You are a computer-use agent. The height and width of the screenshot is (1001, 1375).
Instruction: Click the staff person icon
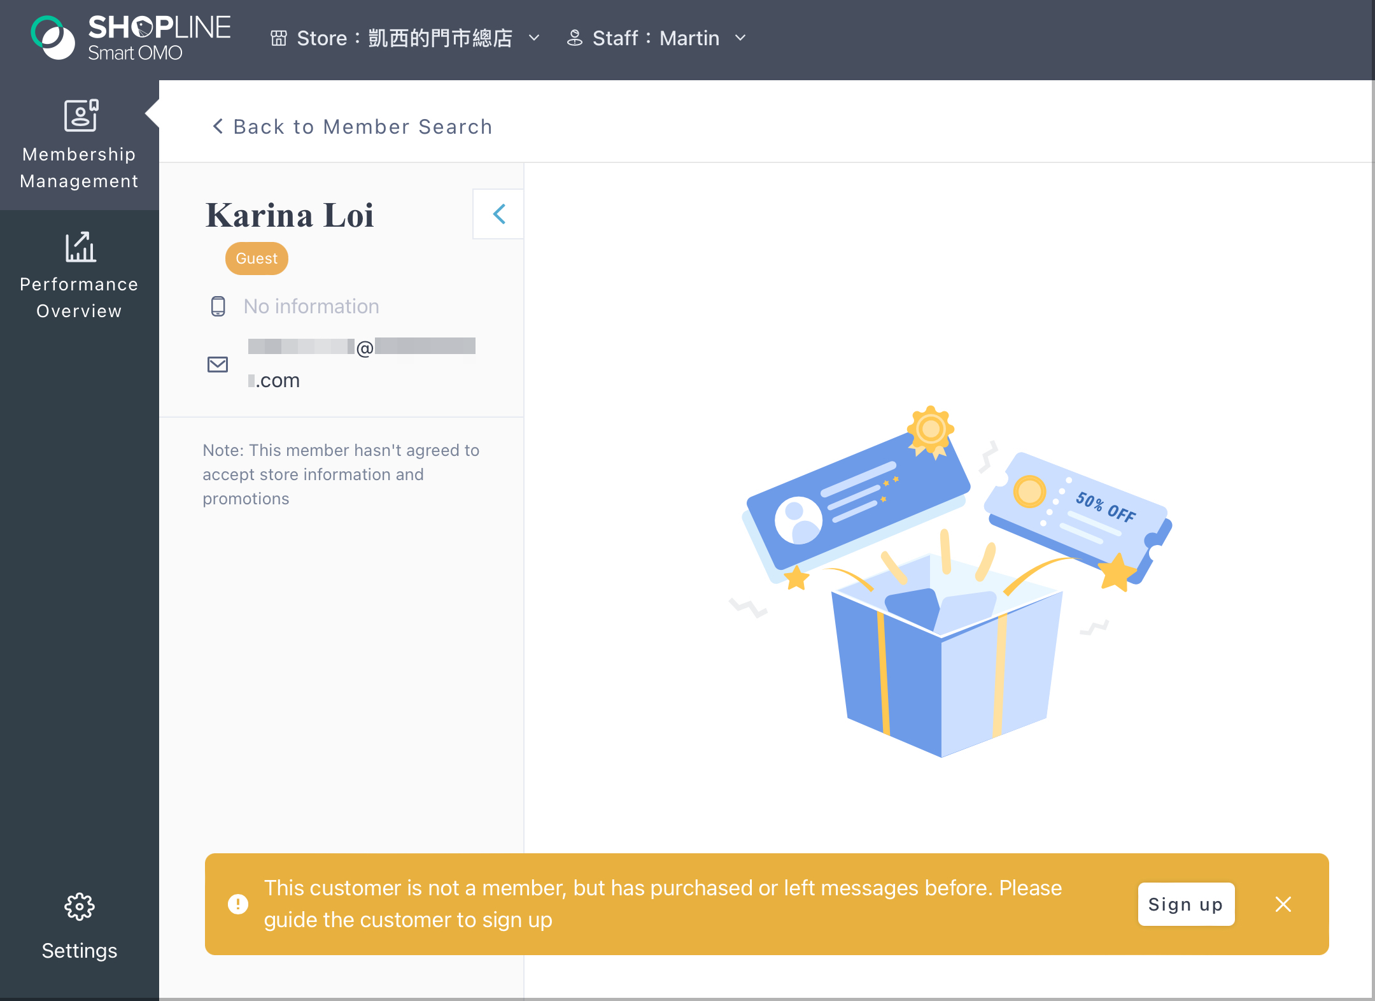click(x=575, y=38)
